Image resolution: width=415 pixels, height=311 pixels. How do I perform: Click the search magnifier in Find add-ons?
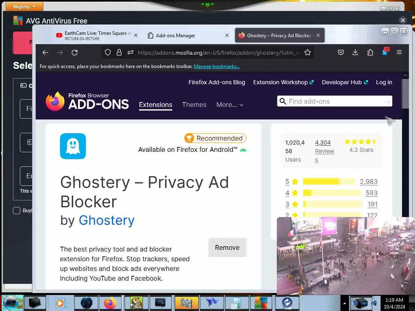(282, 101)
